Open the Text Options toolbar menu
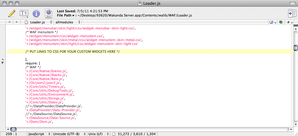Image resolution: width=298 pixels, height=136 pixels. coord(24,13)
